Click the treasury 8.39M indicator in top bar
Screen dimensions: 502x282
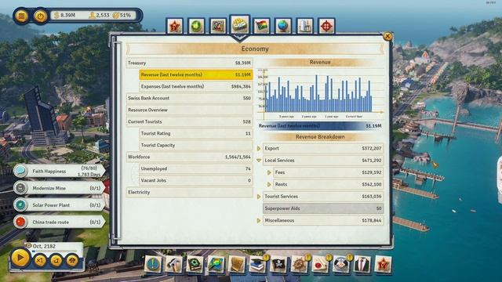[65, 16]
